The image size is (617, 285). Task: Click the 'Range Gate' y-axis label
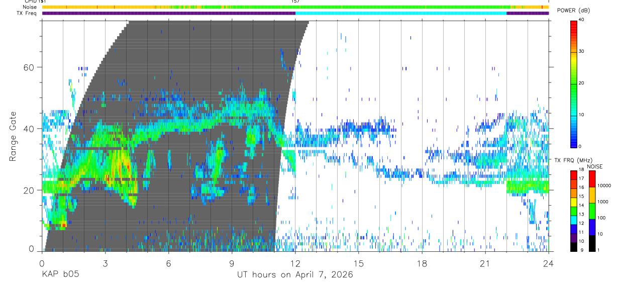[13, 136]
